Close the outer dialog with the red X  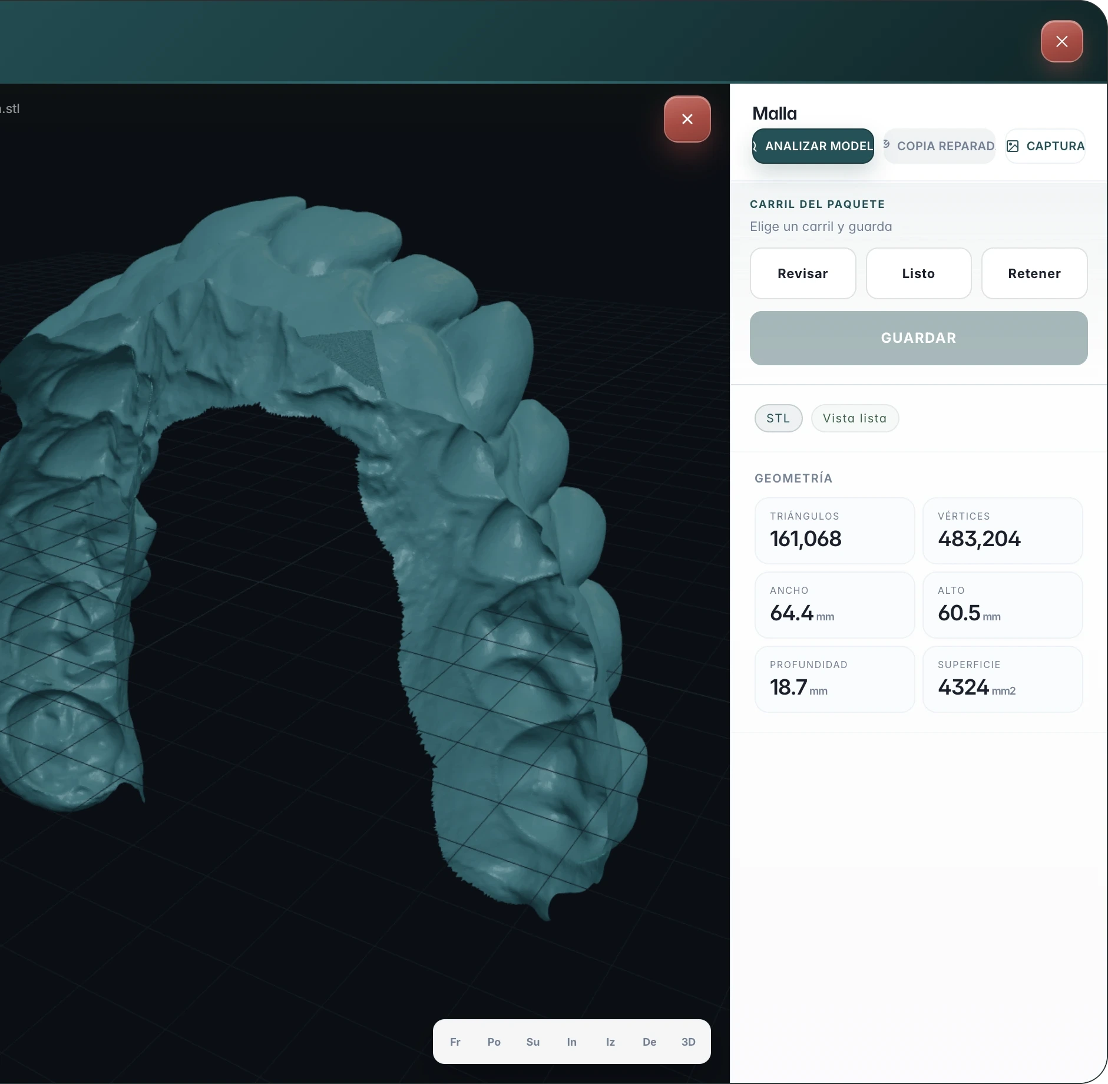coord(1061,41)
